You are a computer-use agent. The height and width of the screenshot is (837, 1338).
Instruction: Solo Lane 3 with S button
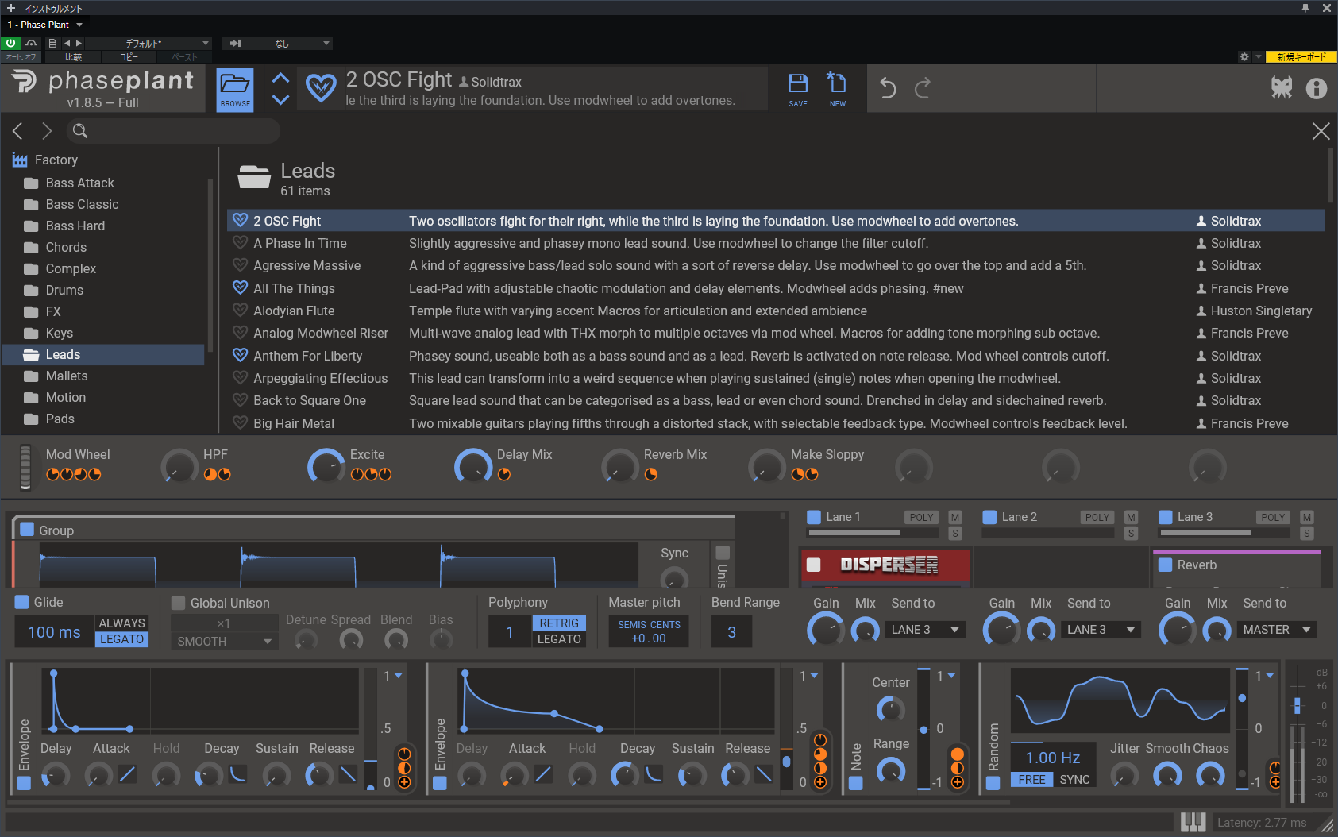coord(1307,534)
